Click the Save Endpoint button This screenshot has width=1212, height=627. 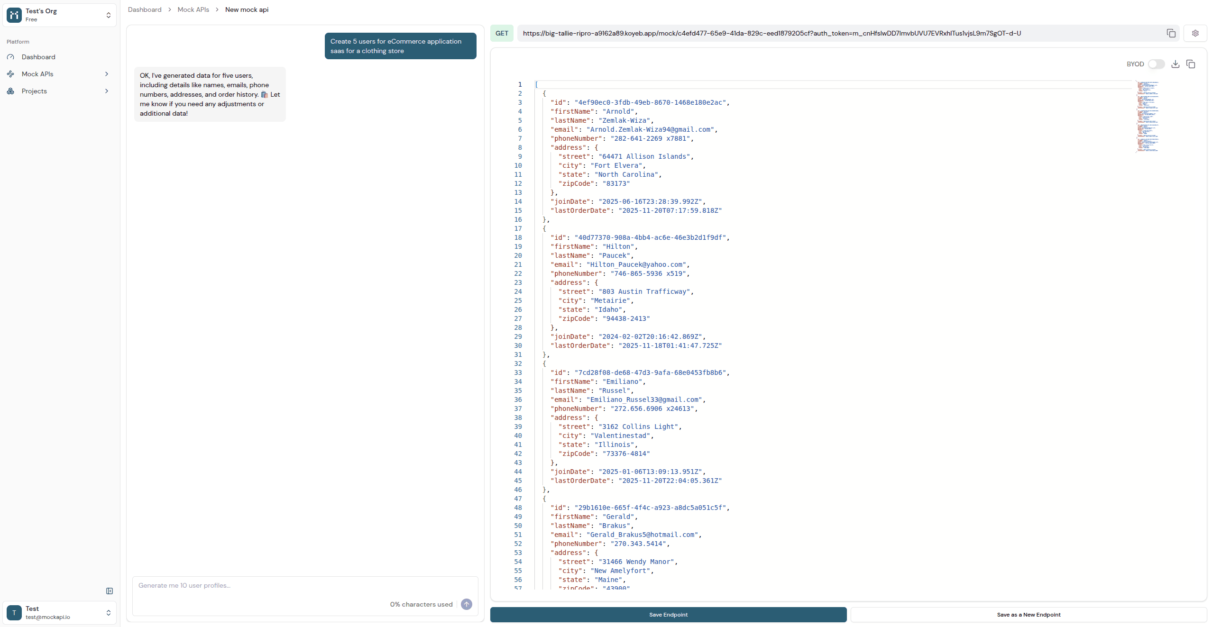point(668,614)
